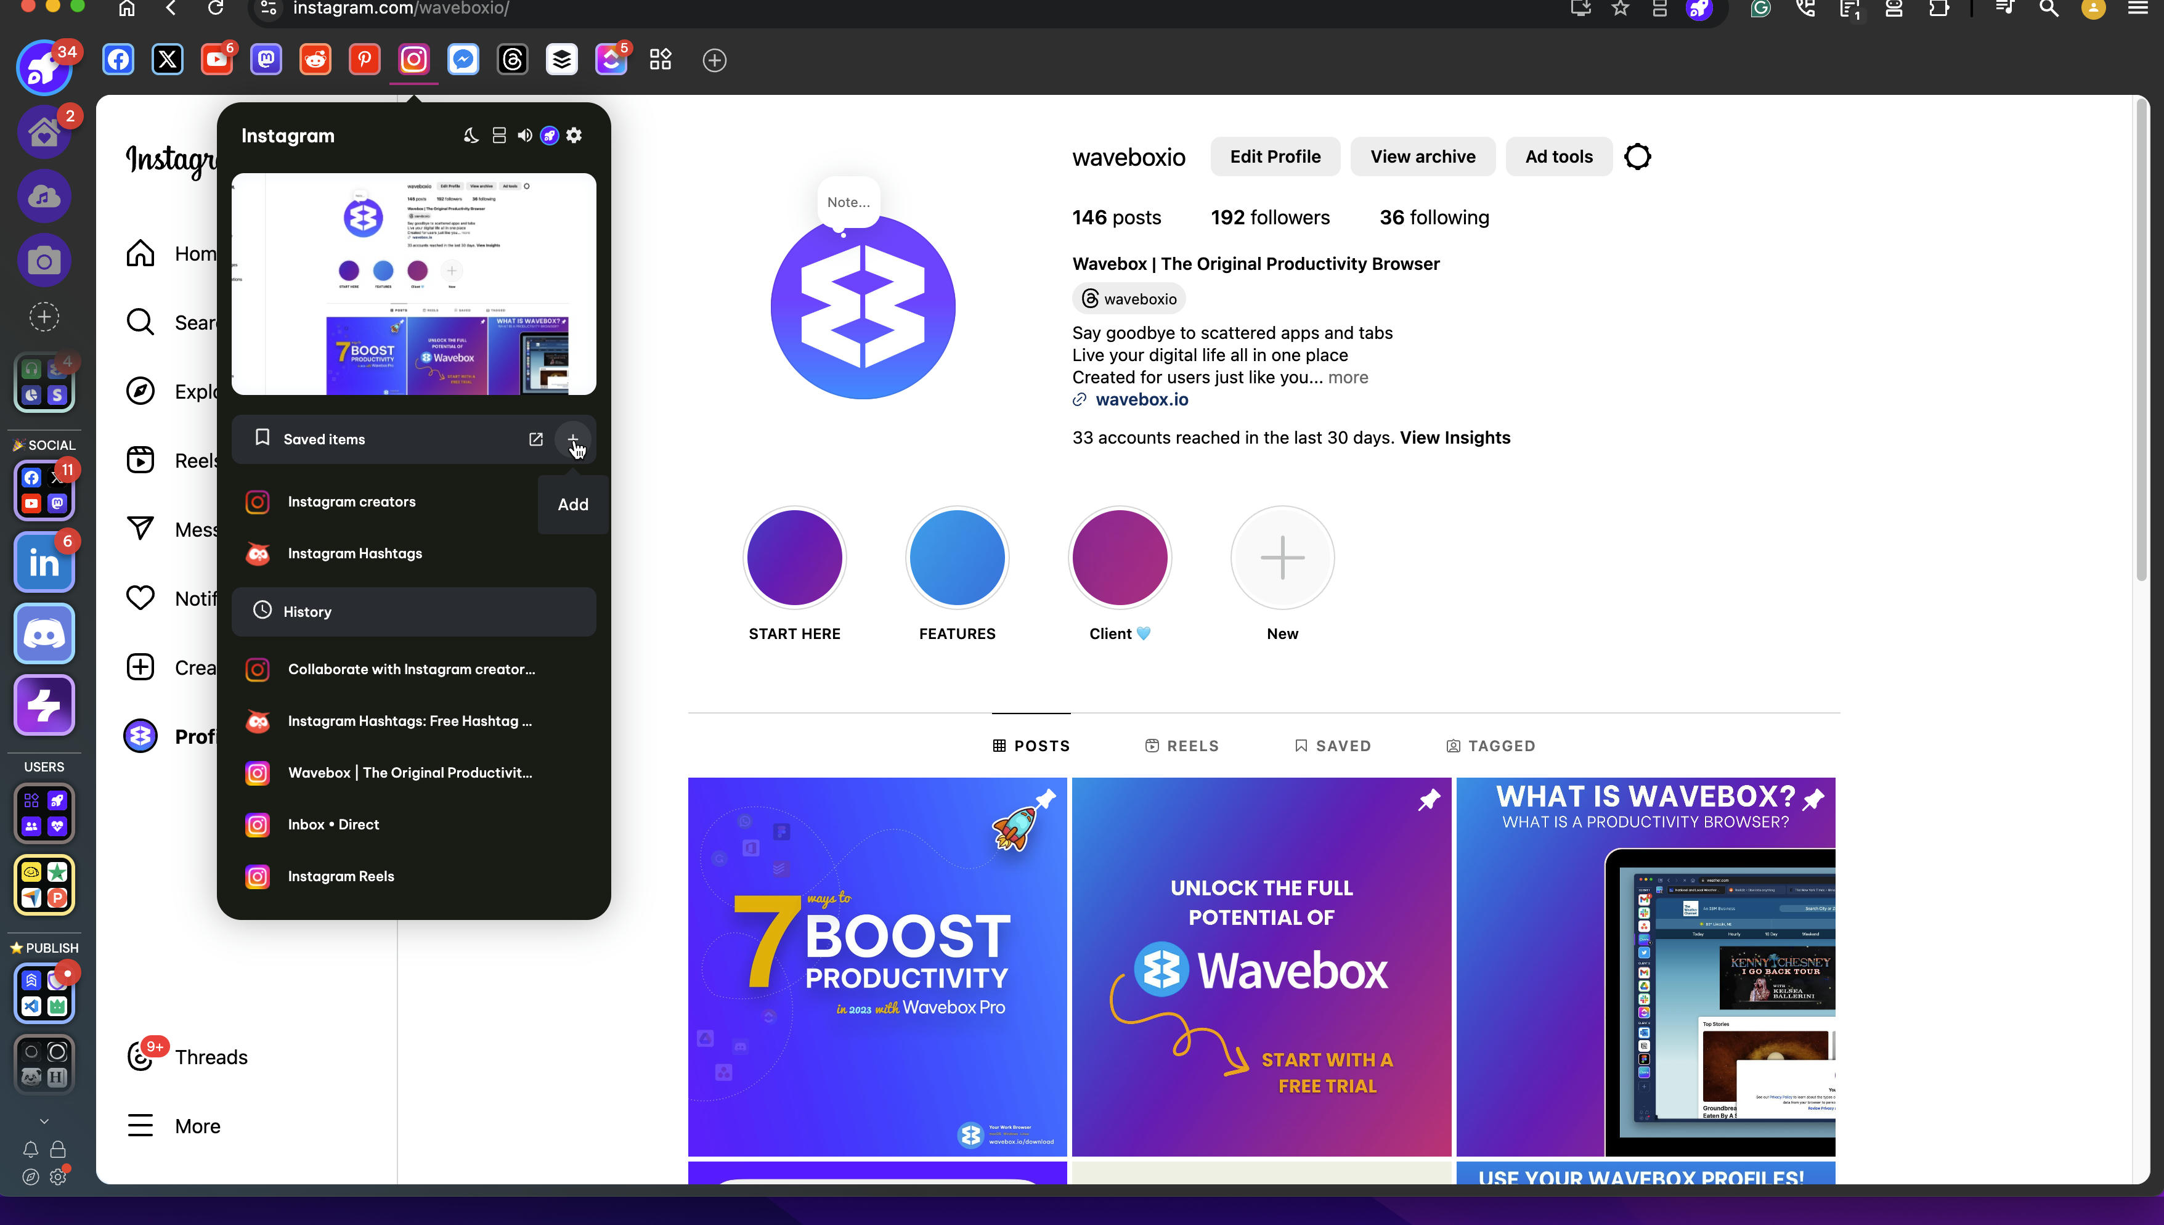Screen dimensions: 2164x1225
Task: Click the waveboxio Threads badge
Action: point(1129,299)
